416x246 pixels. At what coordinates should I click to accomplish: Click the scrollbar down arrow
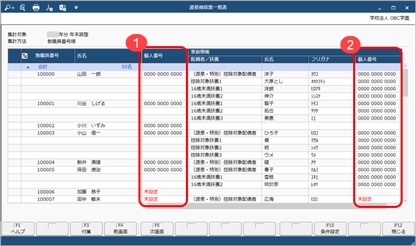tap(405, 201)
